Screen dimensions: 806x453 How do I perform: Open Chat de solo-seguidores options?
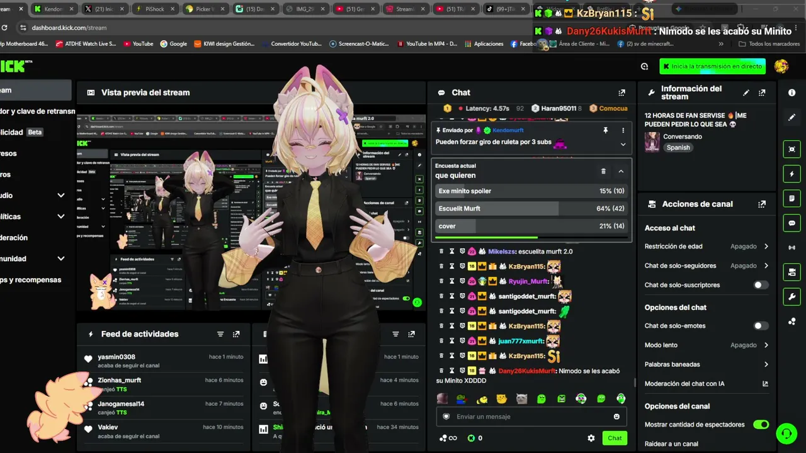click(706, 266)
